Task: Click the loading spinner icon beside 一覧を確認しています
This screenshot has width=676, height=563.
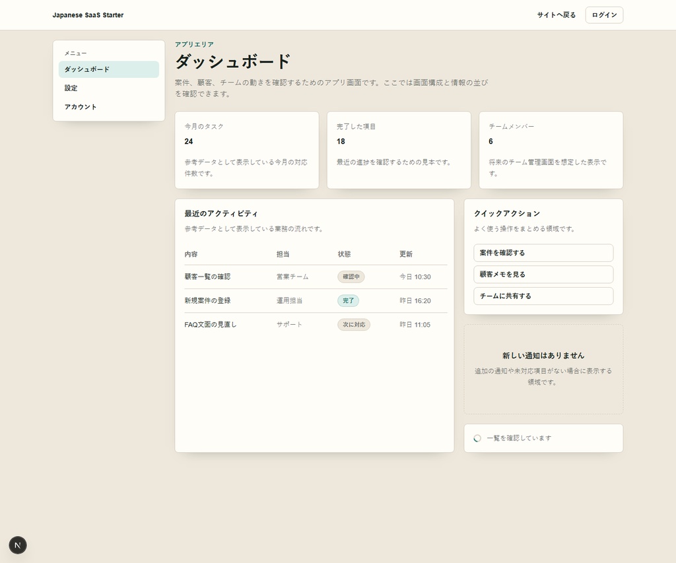Action: click(x=477, y=438)
